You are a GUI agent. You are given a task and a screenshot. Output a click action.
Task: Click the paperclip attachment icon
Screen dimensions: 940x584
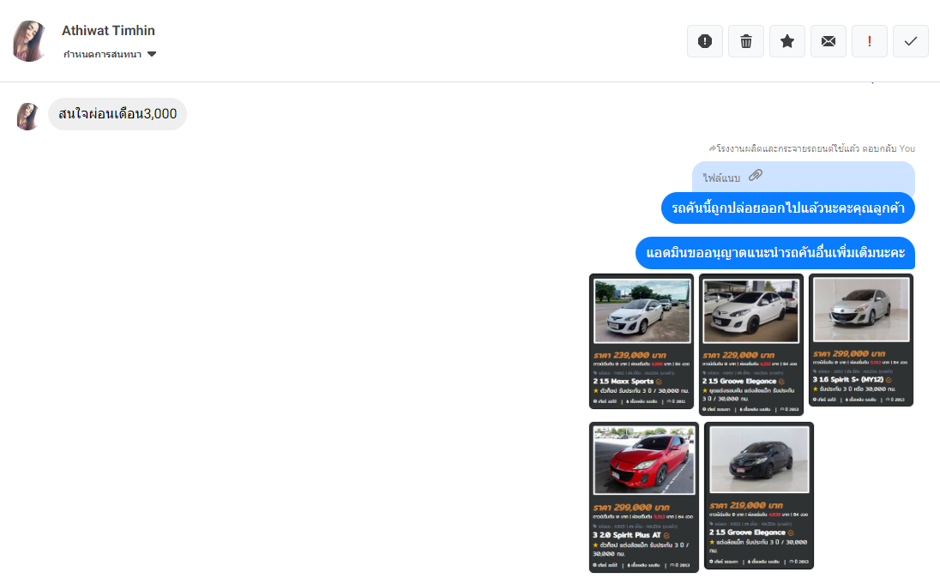[756, 175]
